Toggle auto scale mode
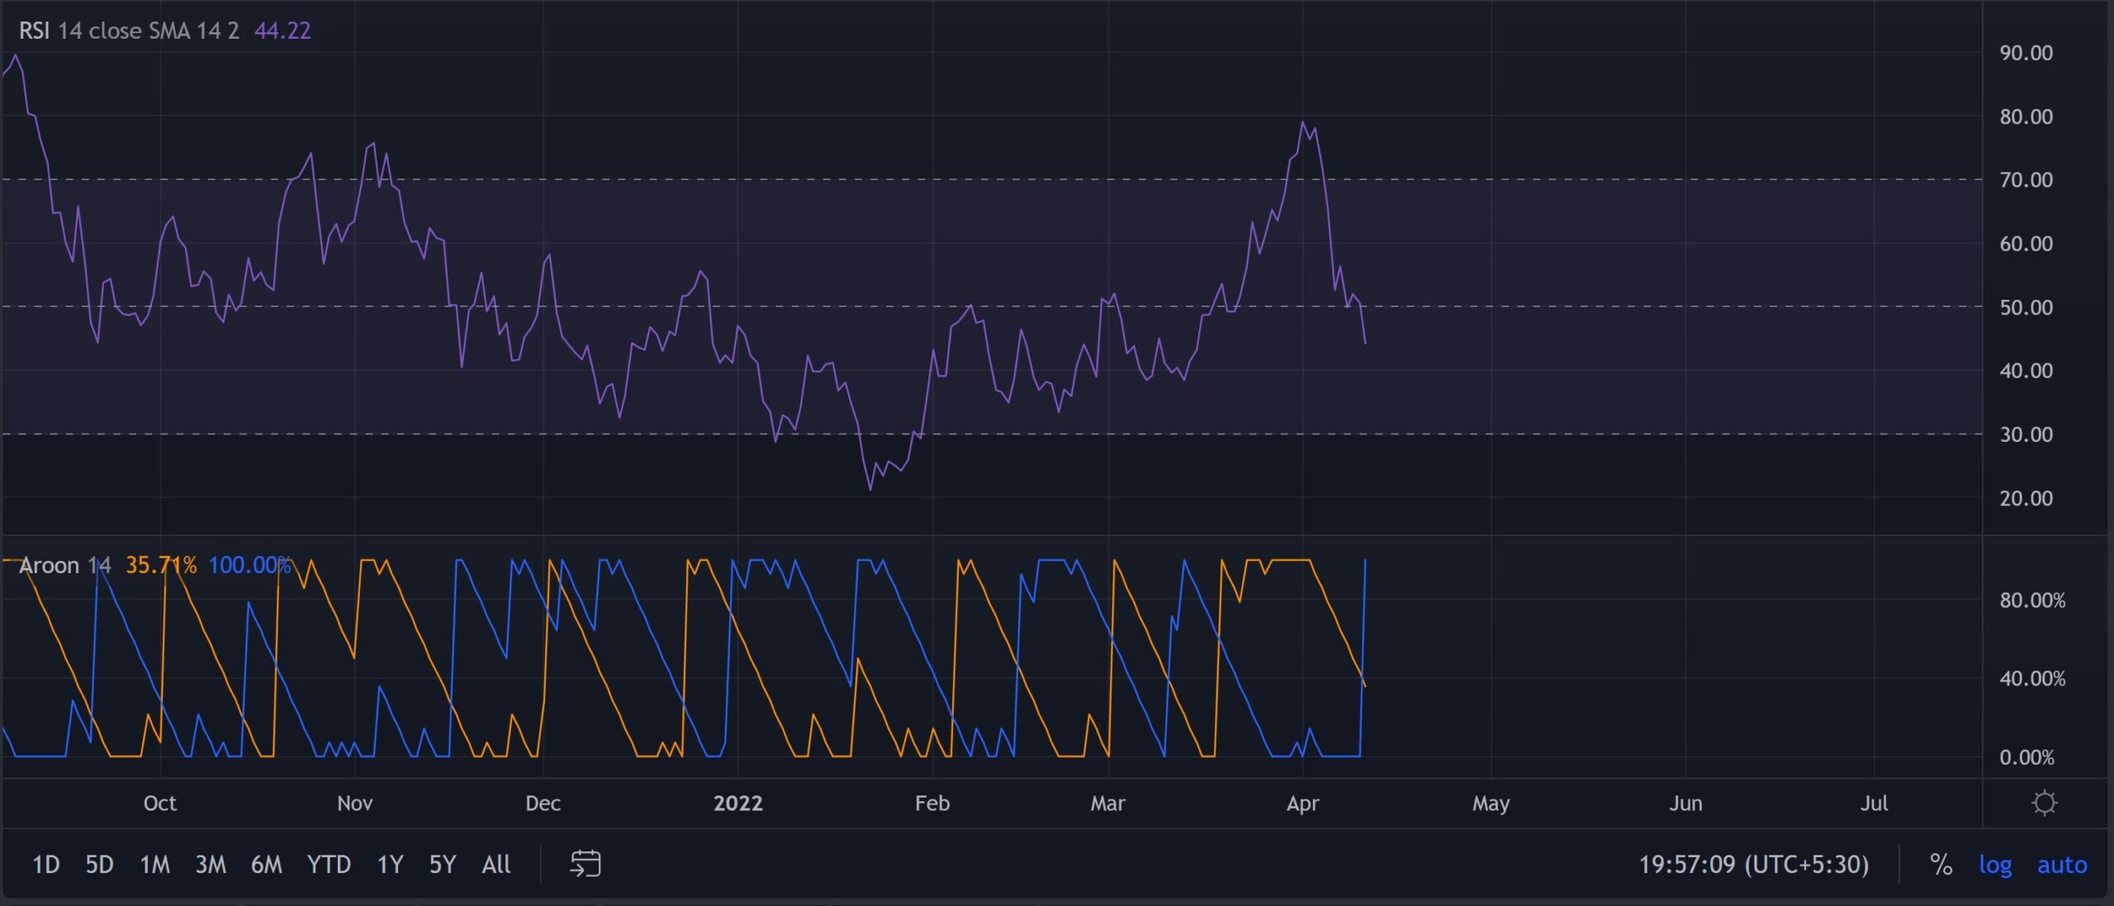The height and width of the screenshot is (906, 2114). tap(2061, 865)
